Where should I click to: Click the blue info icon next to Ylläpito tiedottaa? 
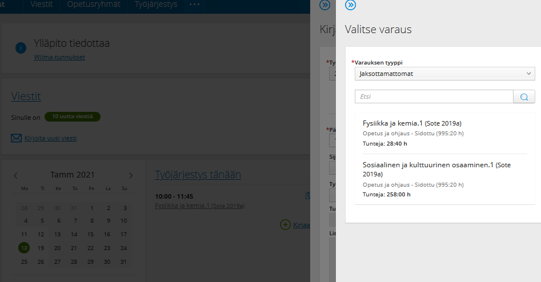point(21,48)
